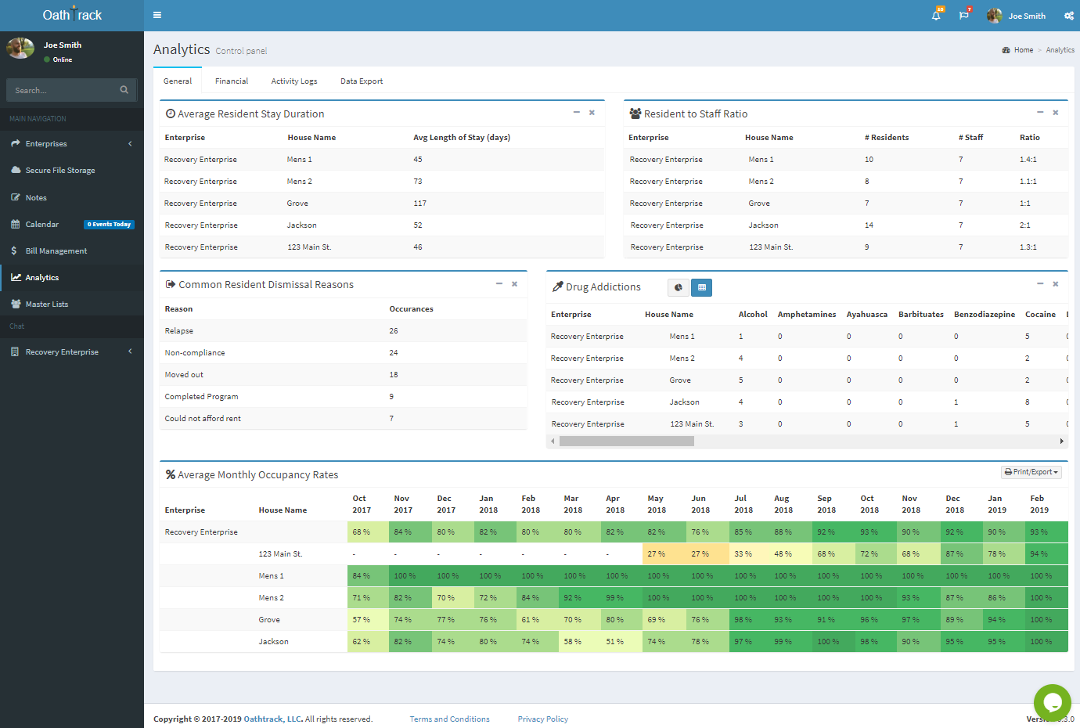Click sidebar Joe Smith profile picture
This screenshot has height=728, width=1080.
pos(20,49)
